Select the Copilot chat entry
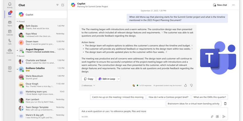 coord(41,15)
